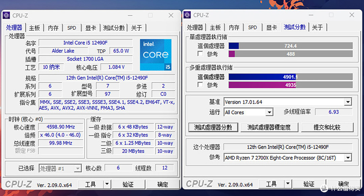
Task: Click the 扩展型号 value 97
Action: [x=108, y=94]
